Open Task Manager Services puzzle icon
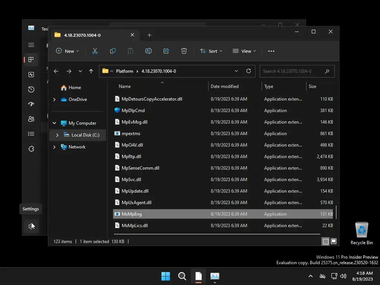The image size is (380, 285). click(x=31, y=148)
